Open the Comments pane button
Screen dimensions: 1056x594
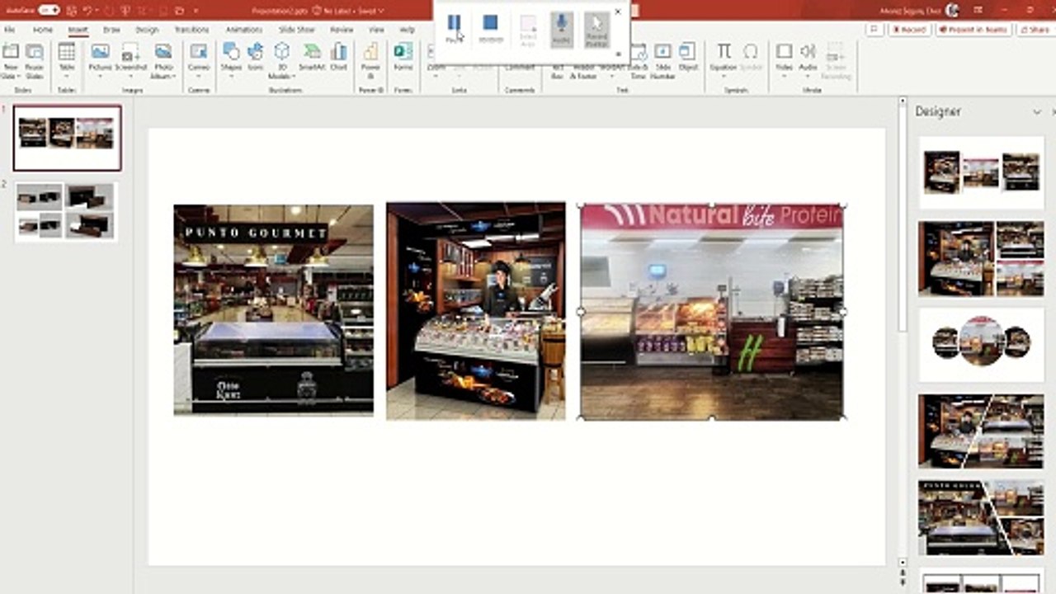tap(874, 29)
